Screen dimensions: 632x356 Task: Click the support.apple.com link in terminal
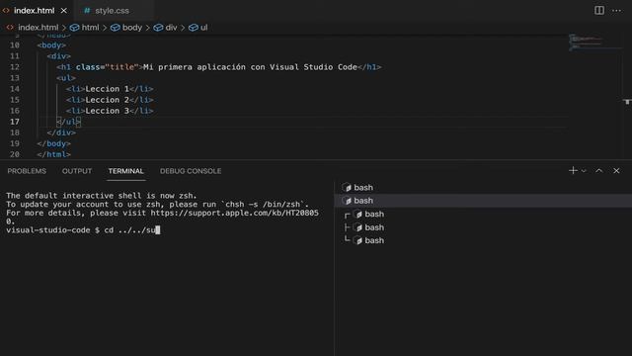click(235, 213)
